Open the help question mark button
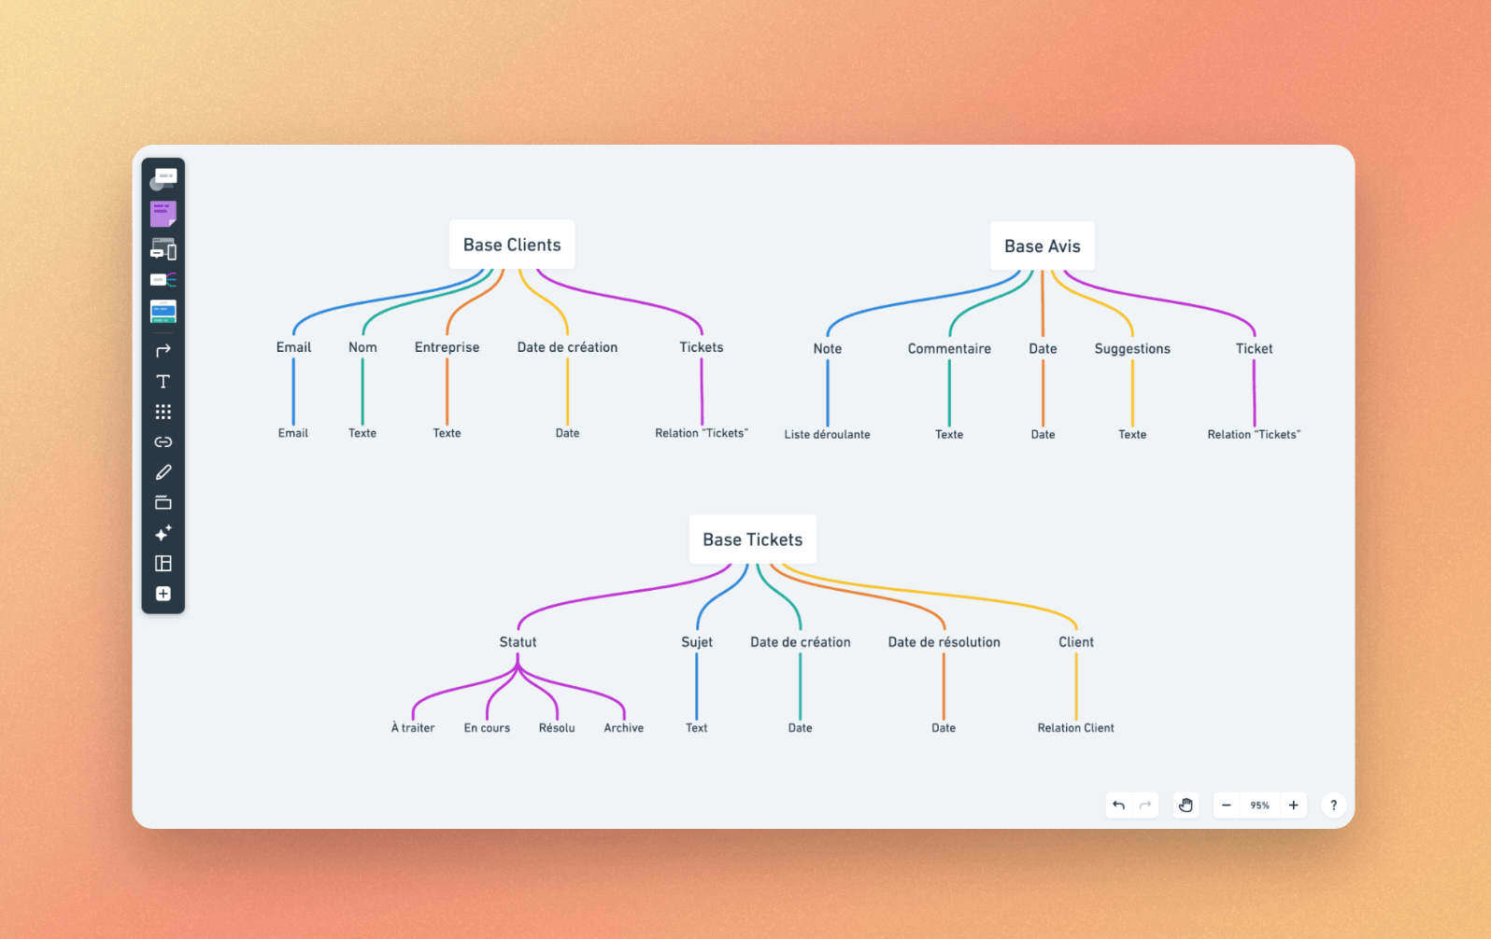The width and height of the screenshot is (1491, 939). coord(1333,805)
